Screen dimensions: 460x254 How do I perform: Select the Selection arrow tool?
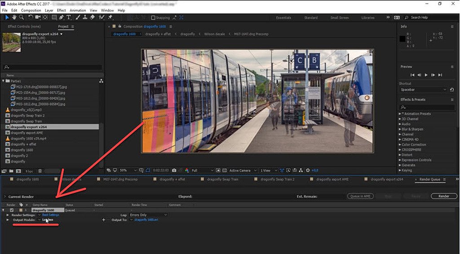[7, 18]
